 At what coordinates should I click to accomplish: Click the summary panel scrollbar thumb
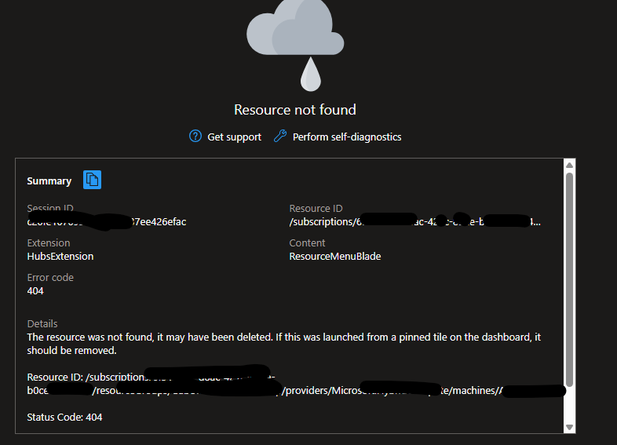[x=569, y=279]
